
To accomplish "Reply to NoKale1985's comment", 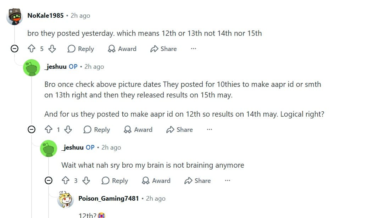I will click(x=81, y=49).
